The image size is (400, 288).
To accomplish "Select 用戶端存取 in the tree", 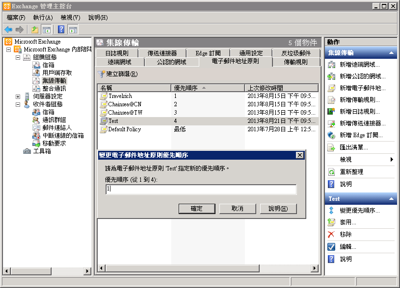I will pyautogui.click(x=57, y=73).
